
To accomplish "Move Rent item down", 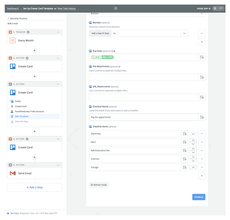I will pyautogui.click(x=193, y=144).
